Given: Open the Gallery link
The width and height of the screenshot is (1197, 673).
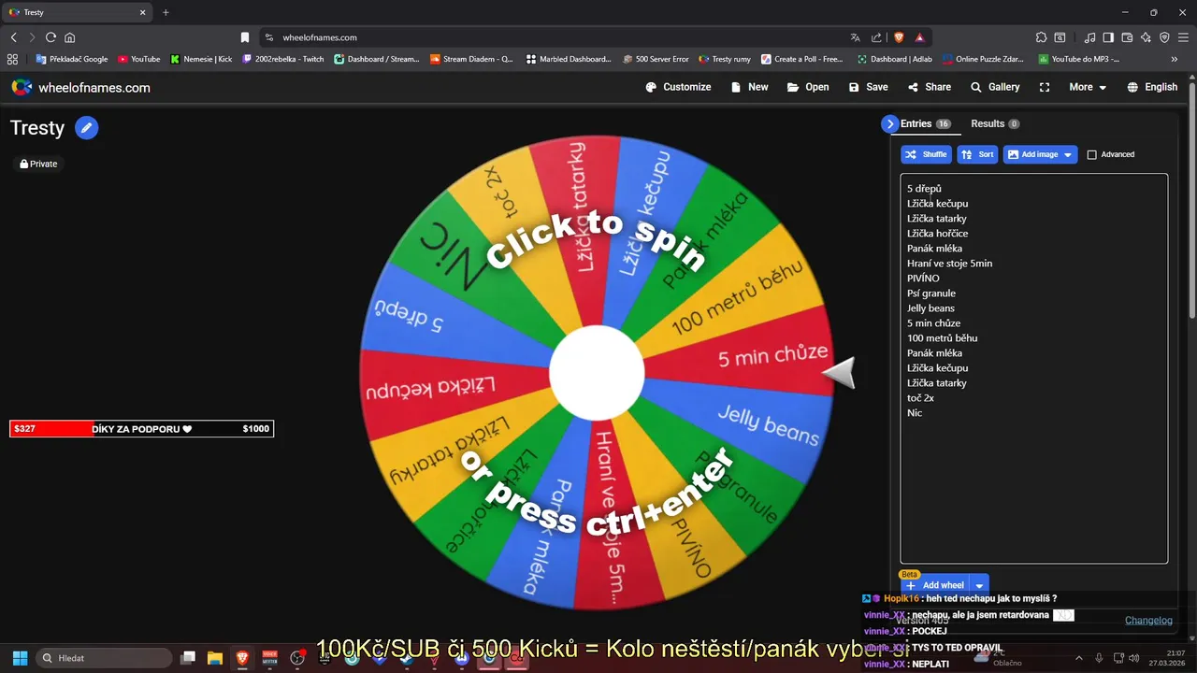Looking at the screenshot, I should coord(995,87).
